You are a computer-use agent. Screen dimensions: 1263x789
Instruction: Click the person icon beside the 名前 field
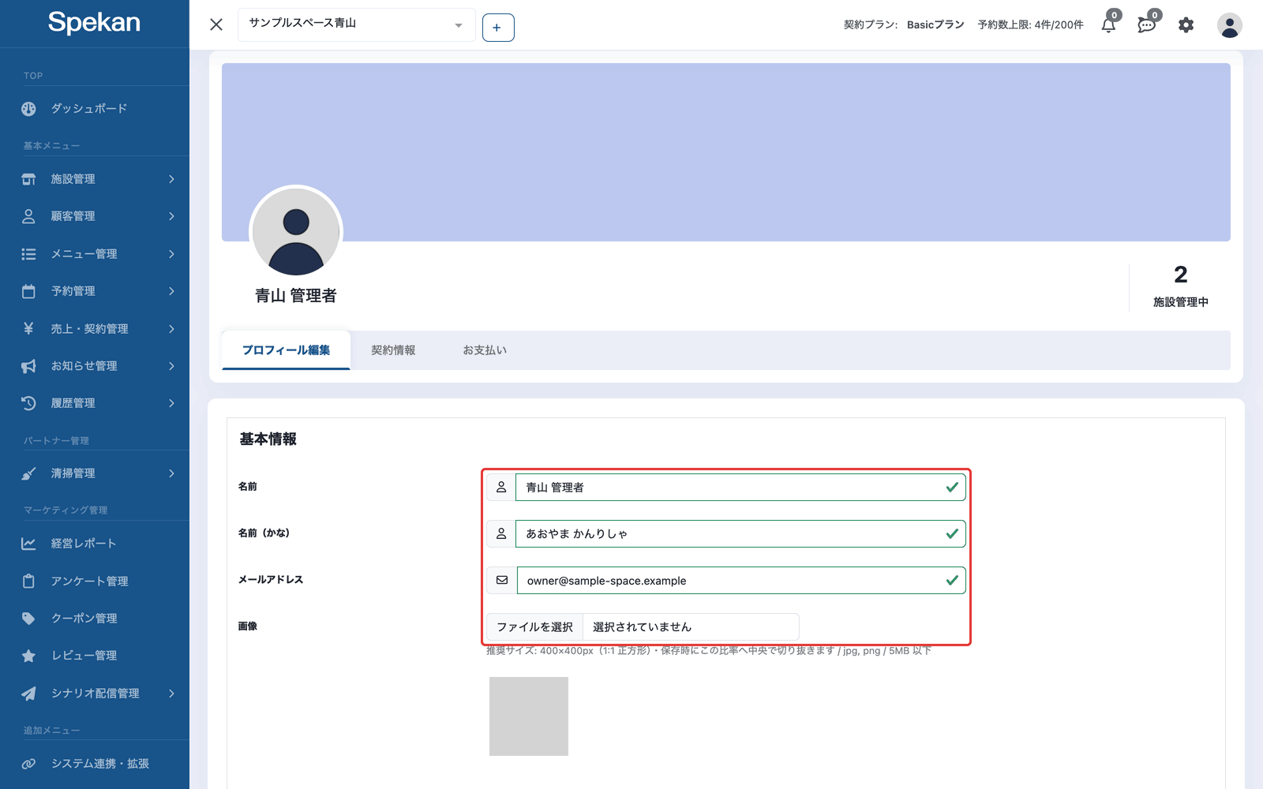tap(500, 488)
